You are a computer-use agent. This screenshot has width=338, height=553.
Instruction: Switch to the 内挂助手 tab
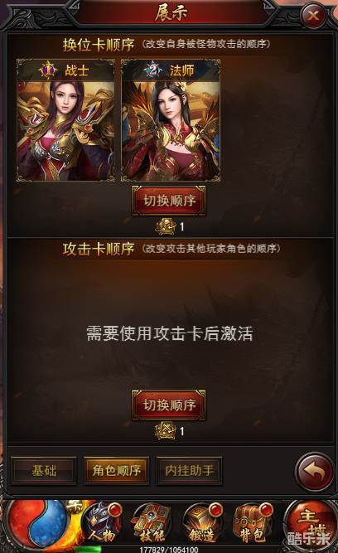point(189,470)
